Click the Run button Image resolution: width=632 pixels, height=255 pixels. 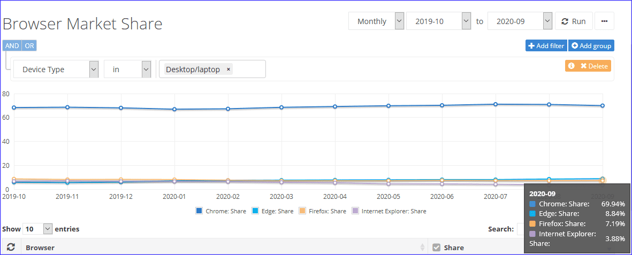573,21
